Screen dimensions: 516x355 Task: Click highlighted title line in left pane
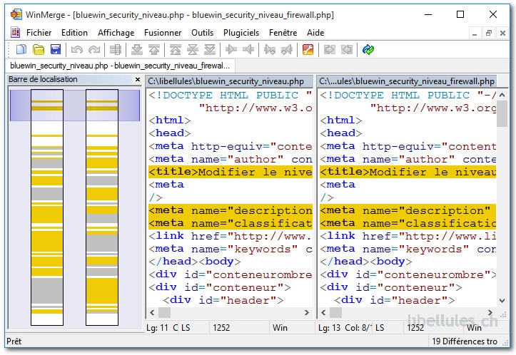tap(231, 172)
